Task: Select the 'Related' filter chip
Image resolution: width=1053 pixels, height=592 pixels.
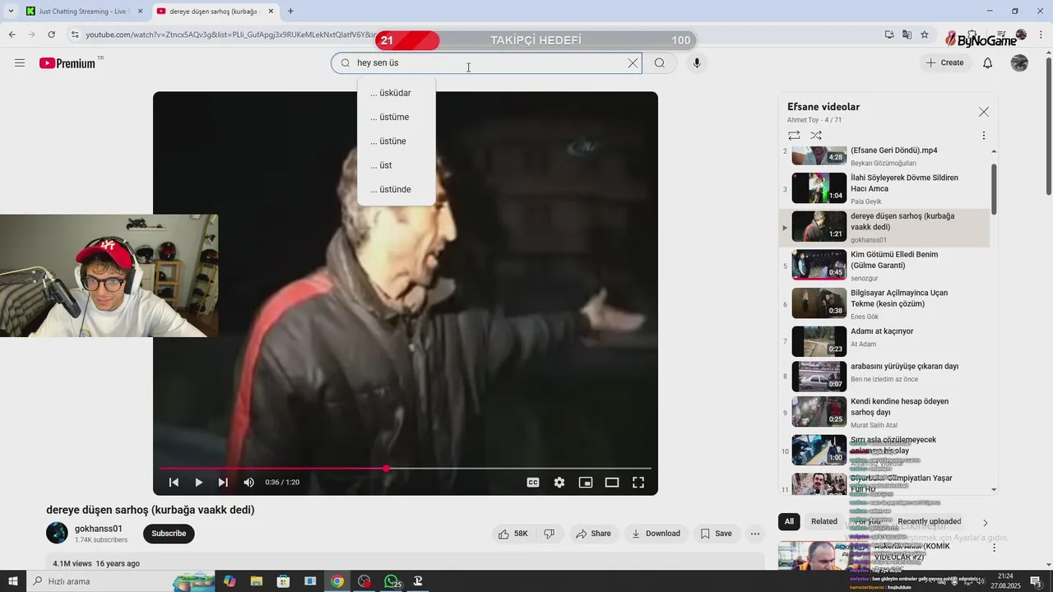Action: click(824, 521)
